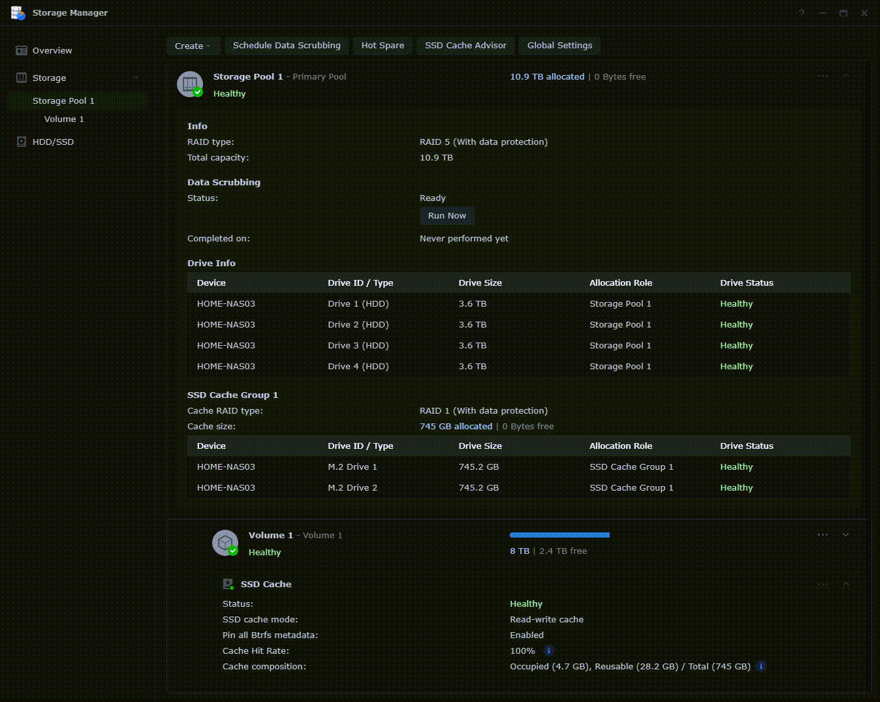Collapse the Storage tree in sidebar
Viewport: 880px width, 702px height.
(136, 78)
